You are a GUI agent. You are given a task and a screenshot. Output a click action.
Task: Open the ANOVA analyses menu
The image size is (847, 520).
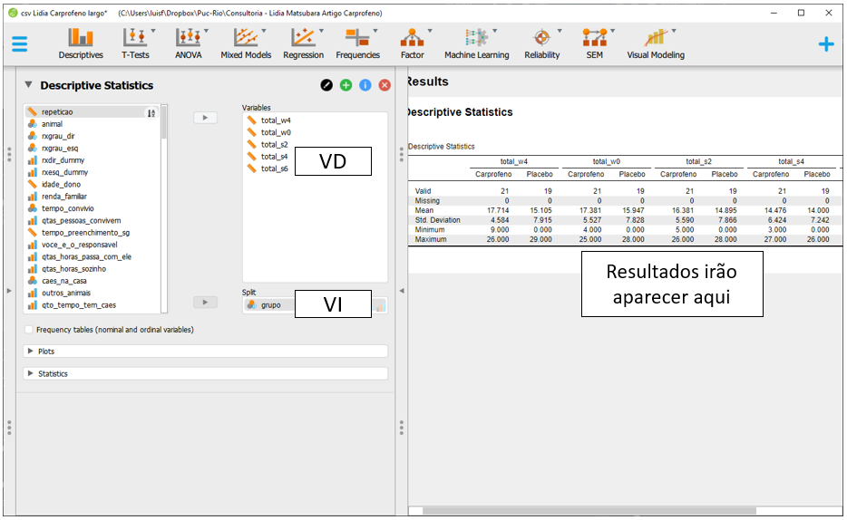click(188, 43)
